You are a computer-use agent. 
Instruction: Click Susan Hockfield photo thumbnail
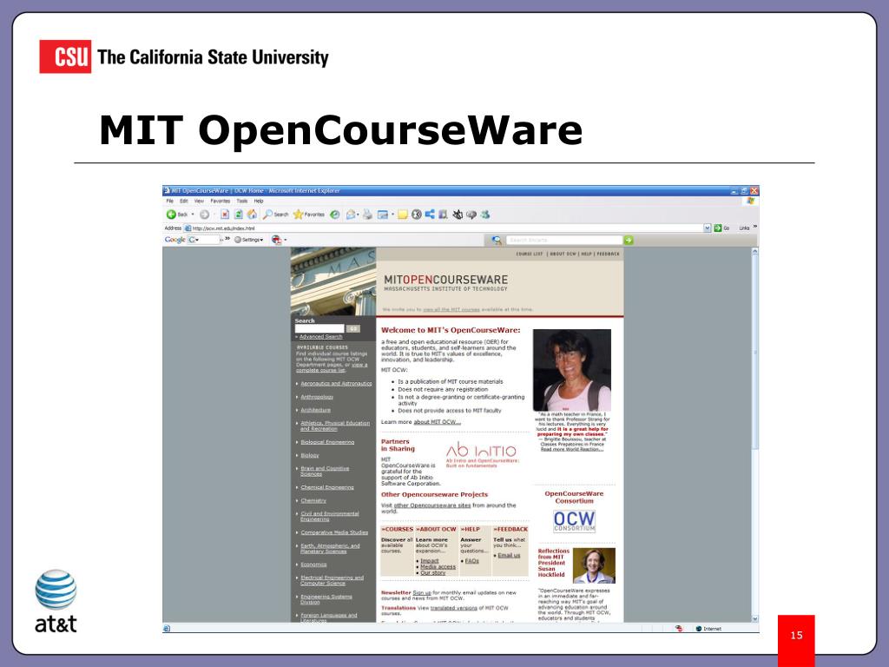tap(594, 565)
